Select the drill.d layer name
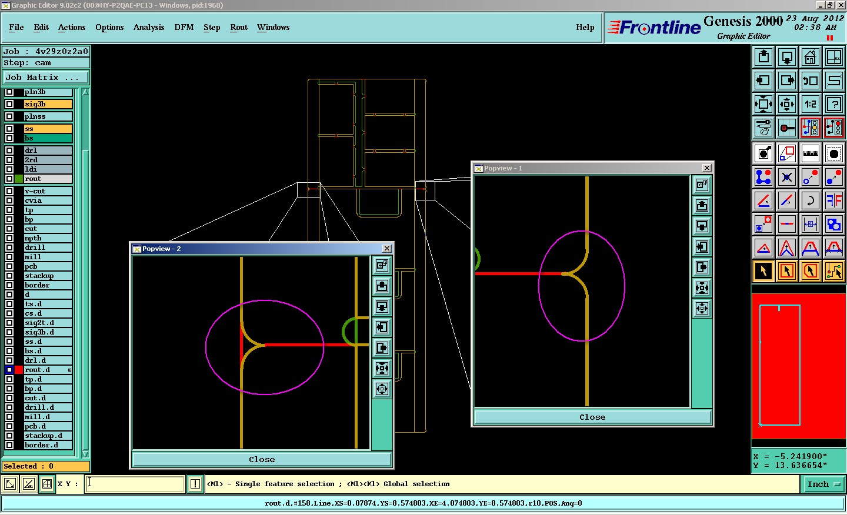 coord(48,407)
